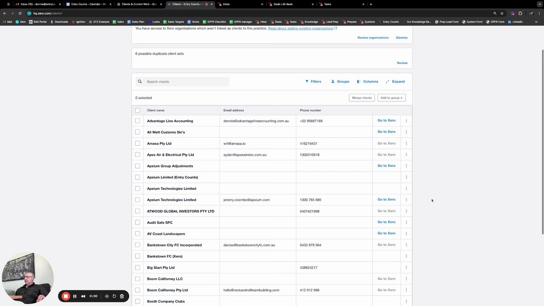Tick the checkbox for Advantage Line Accounting
This screenshot has height=306, width=544.
[x=137, y=121]
